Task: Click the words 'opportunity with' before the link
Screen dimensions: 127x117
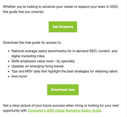Action: click(15, 111)
